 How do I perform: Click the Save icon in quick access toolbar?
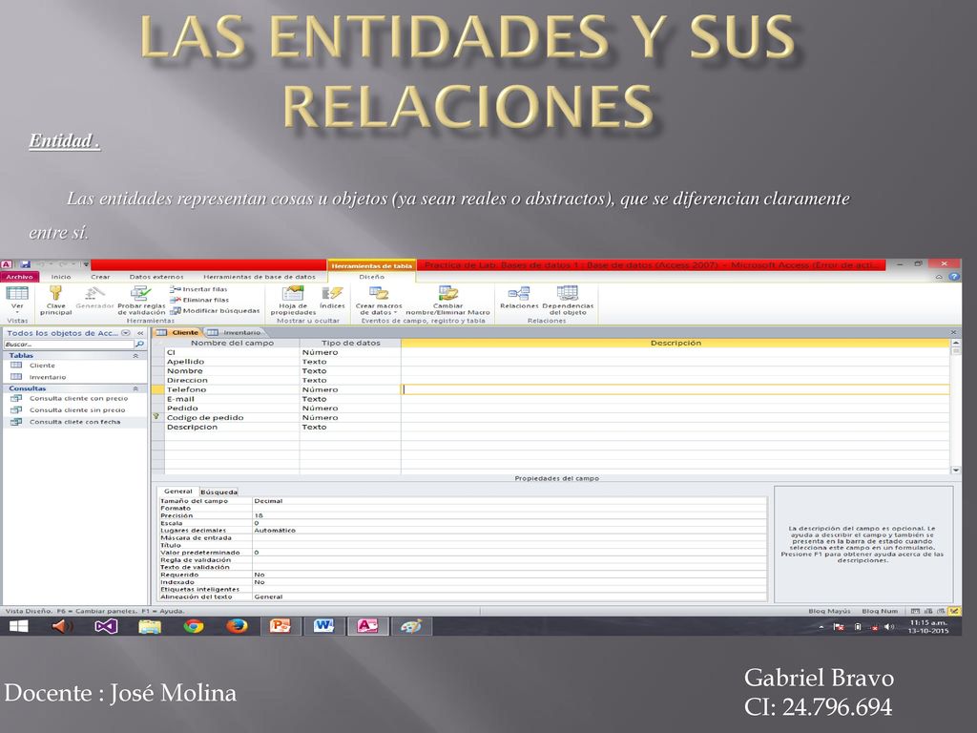click(x=26, y=265)
